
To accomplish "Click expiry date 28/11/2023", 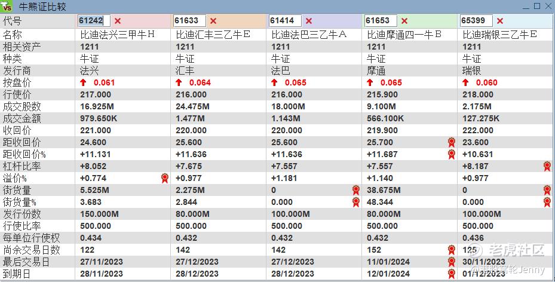I will click(102, 274).
